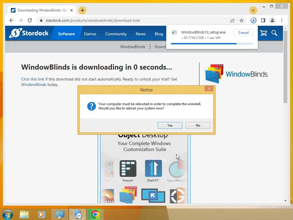Screen dimensions: 293x220
Task: Open the Control Panel taskbar icon
Action: (x=60, y=214)
